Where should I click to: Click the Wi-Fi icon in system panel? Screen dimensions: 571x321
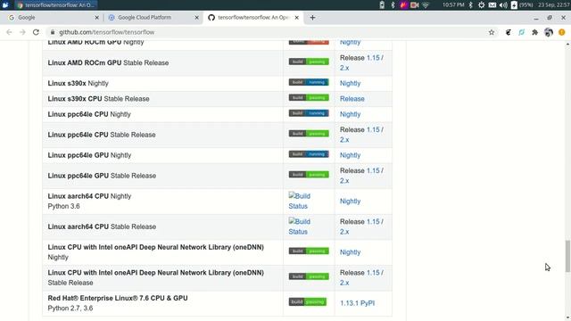point(425,5)
